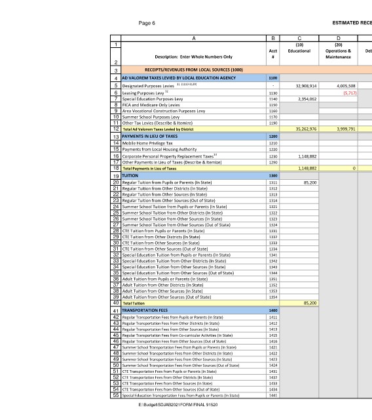Click '(10) Educational' column heading

[299, 48]
